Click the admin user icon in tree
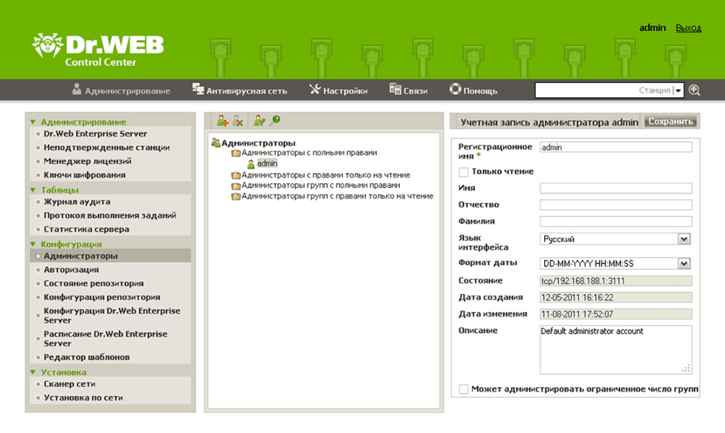The height and width of the screenshot is (433, 725). [251, 164]
